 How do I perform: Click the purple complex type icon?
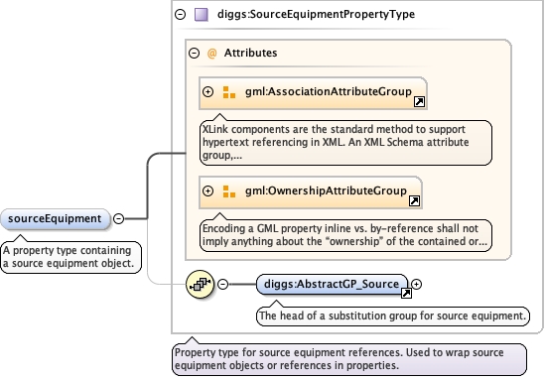pyautogui.click(x=202, y=15)
